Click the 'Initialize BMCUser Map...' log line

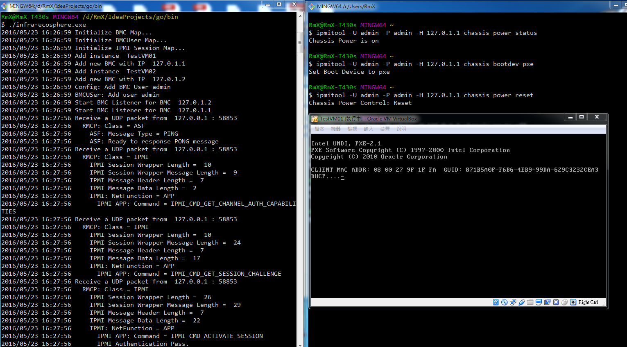84,40
